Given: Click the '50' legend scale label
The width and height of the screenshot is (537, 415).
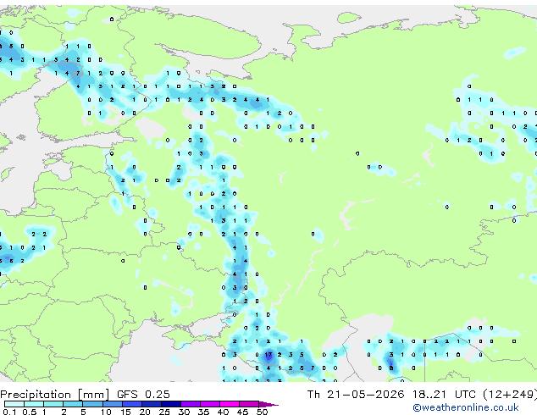Looking at the screenshot, I should 262,412.
